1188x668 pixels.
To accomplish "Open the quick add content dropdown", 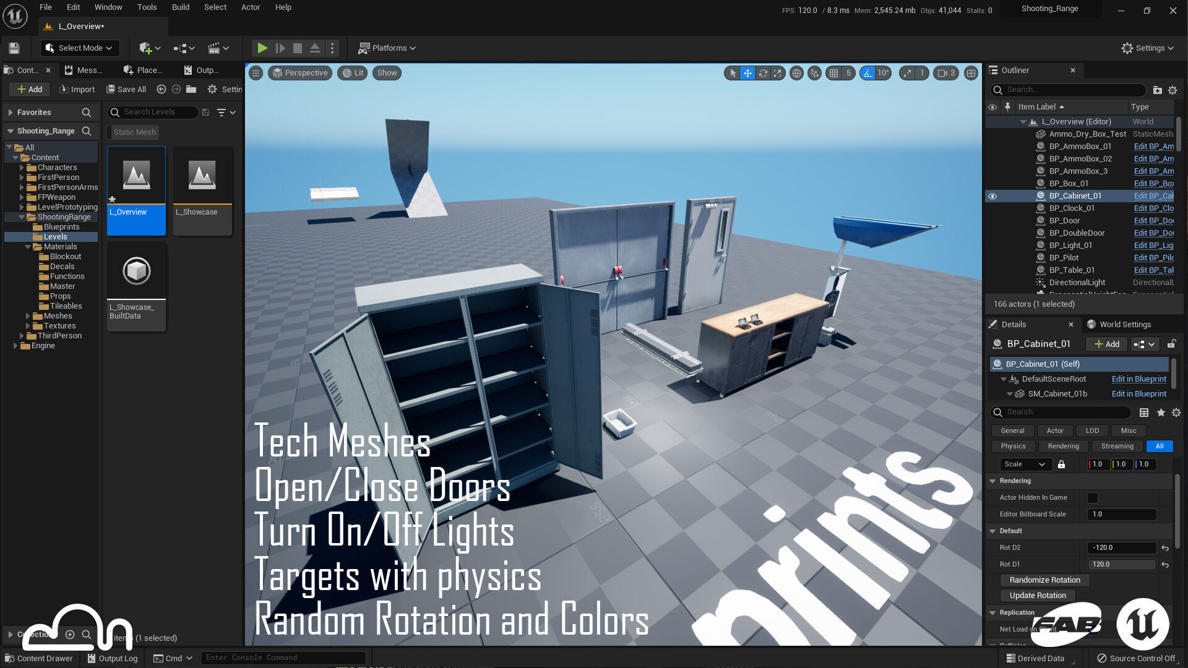I will (150, 48).
